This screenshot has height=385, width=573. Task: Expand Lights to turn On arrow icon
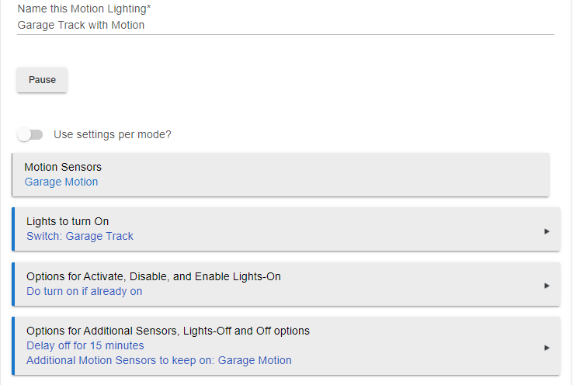[x=547, y=231]
